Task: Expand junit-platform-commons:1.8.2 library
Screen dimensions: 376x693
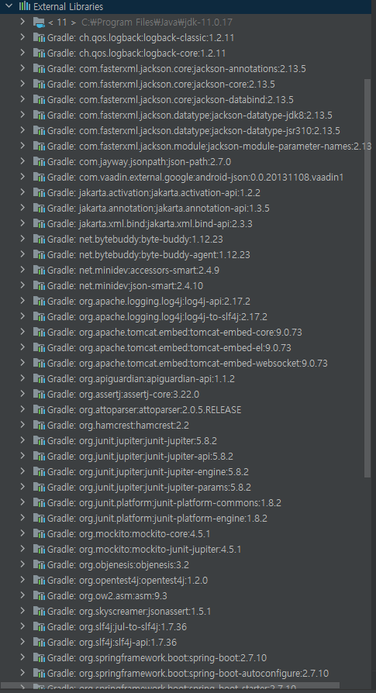Action: [22, 502]
